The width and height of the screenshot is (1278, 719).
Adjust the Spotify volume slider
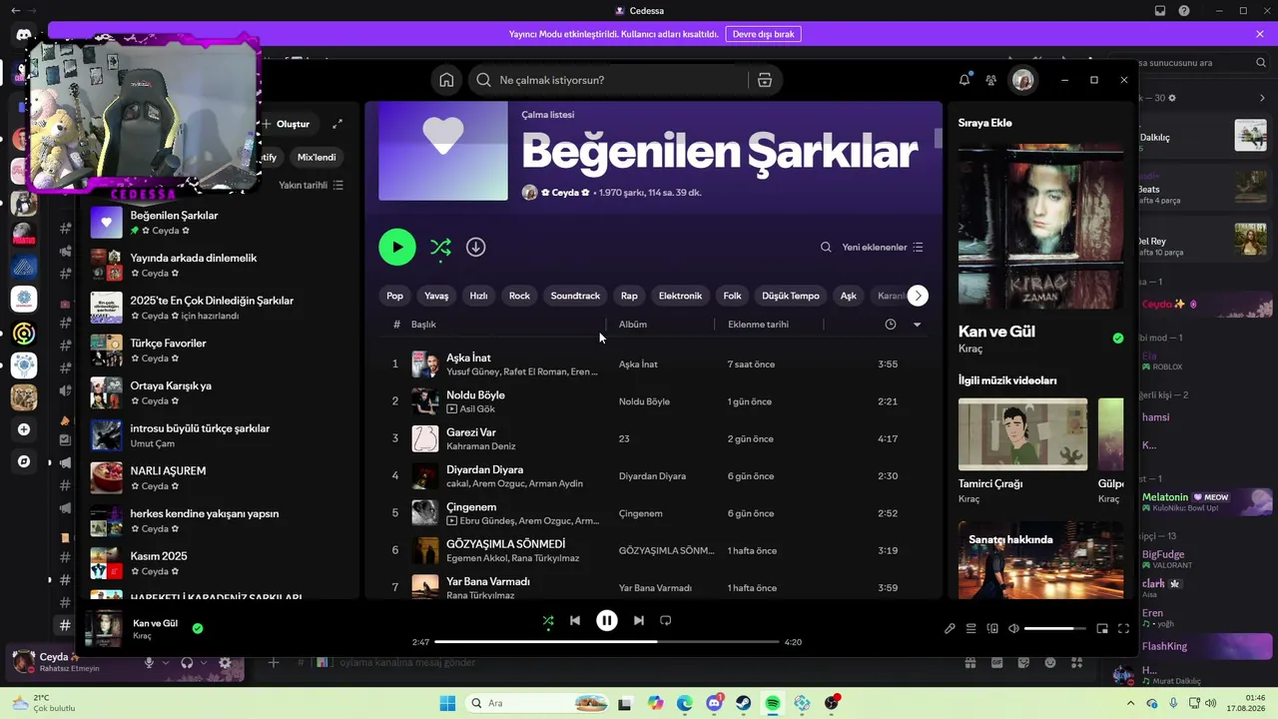pyautogui.click(x=1055, y=629)
